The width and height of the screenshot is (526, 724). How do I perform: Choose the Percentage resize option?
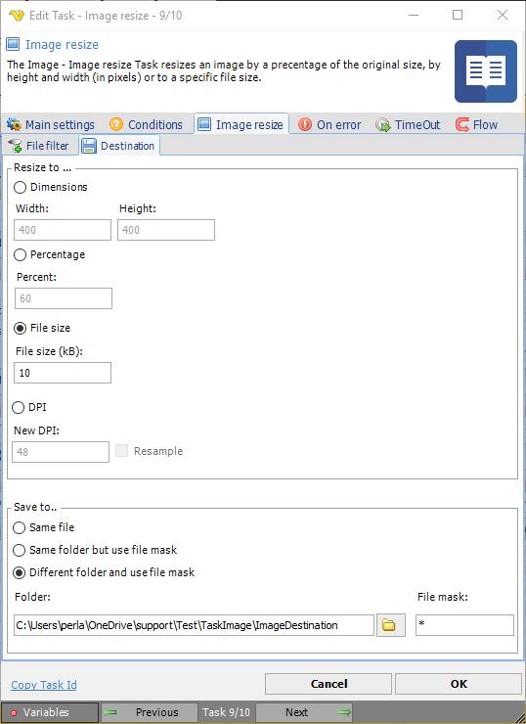pos(20,255)
